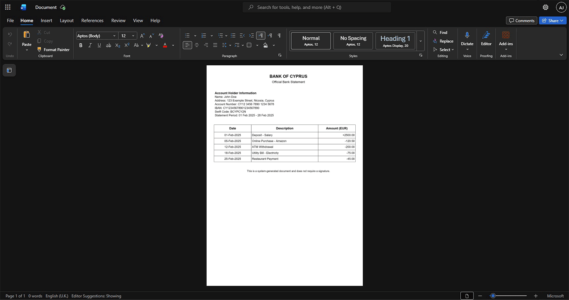The height and width of the screenshot is (300, 569).
Task: Click the Shrink Font icon
Action: pyautogui.click(x=151, y=36)
